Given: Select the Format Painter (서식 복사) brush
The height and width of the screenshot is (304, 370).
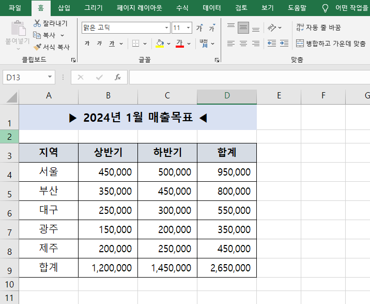Looking at the screenshot, I should pyautogui.click(x=37, y=47).
